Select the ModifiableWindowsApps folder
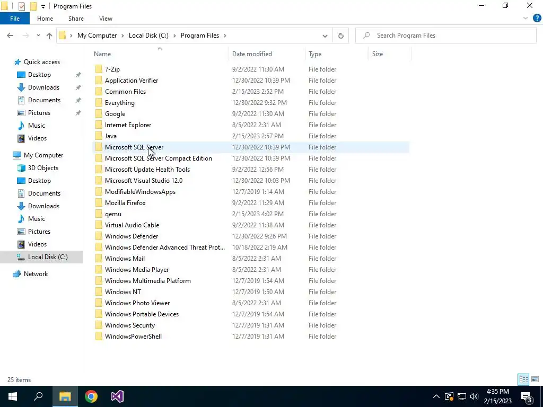 tap(140, 192)
